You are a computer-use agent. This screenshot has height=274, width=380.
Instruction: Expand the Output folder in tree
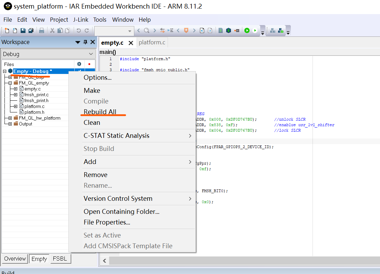10,124
